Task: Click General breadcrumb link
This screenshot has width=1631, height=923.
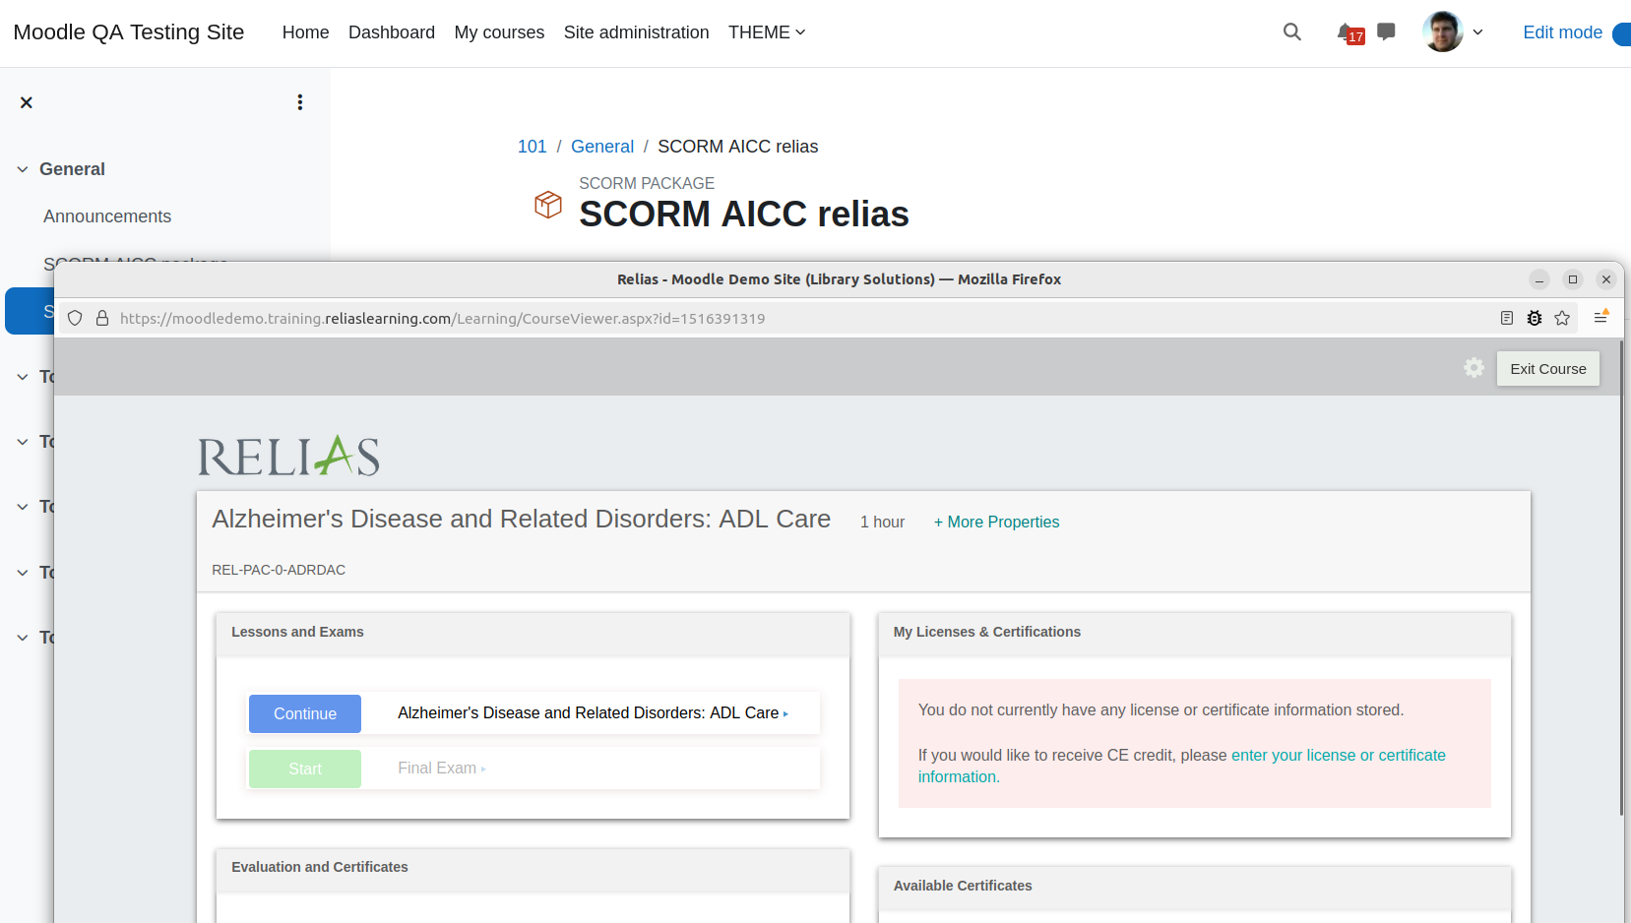Action: click(602, 147)
